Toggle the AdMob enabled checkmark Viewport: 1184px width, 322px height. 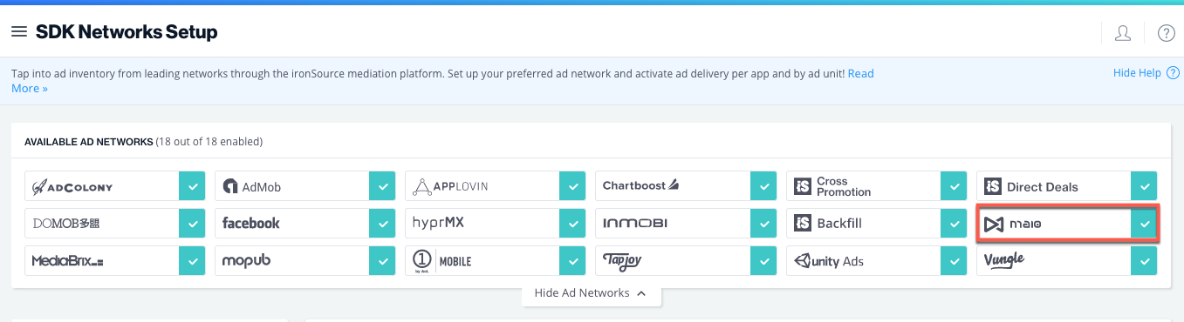tap(382, 186)
